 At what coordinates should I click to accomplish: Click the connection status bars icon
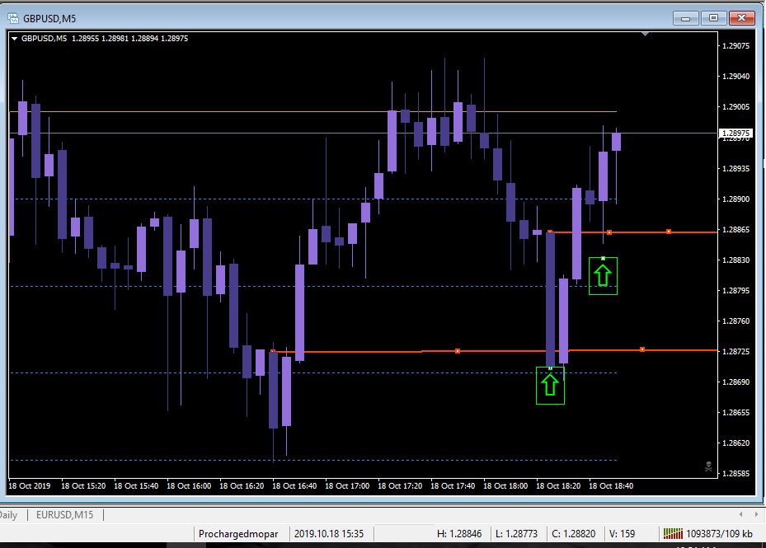[x=672, y=533]
